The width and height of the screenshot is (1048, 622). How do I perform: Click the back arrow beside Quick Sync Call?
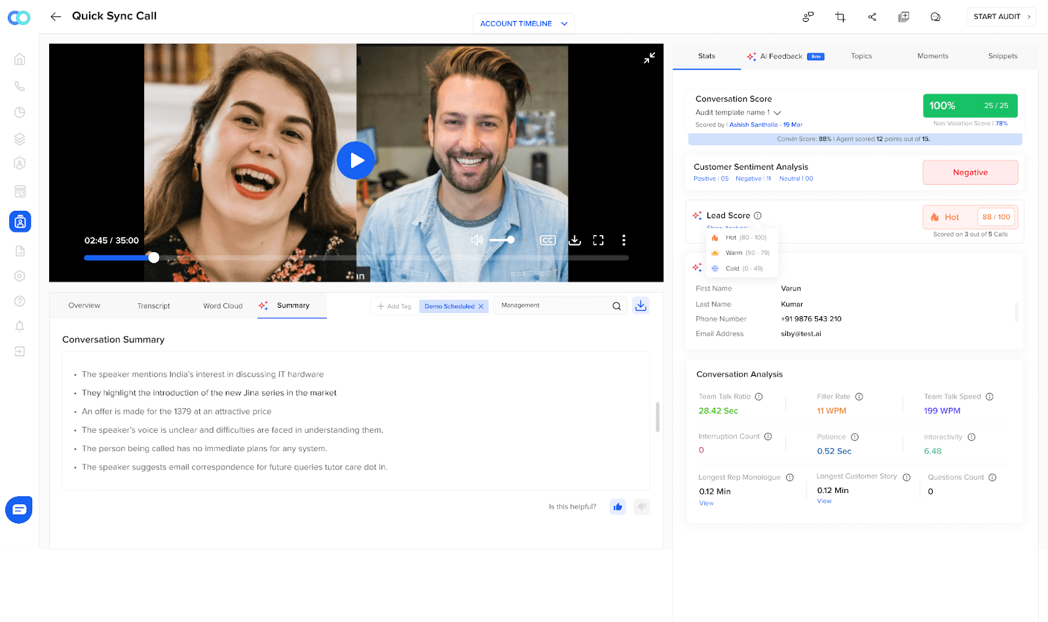[56, 16]
